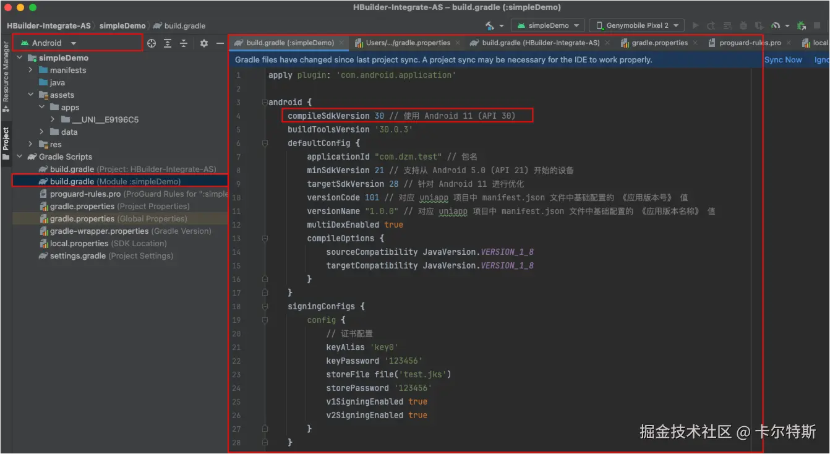
Task: Expand the res folder
Action: pos(31,144)
